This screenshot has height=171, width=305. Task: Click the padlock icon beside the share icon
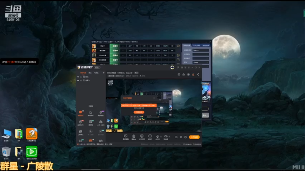(x=183, y=75)
